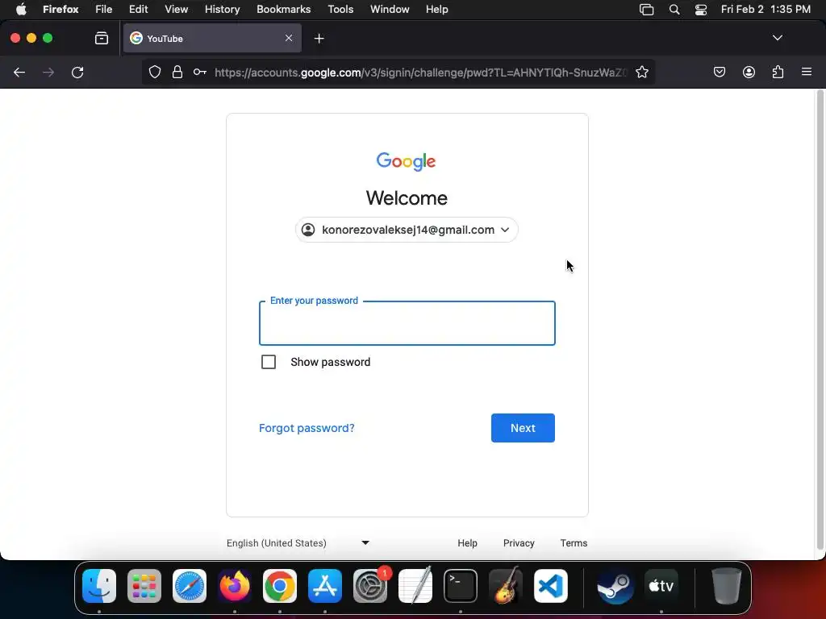Click the date and time in menu bar
Screen dimensions: 826x619
click(766, 10)
